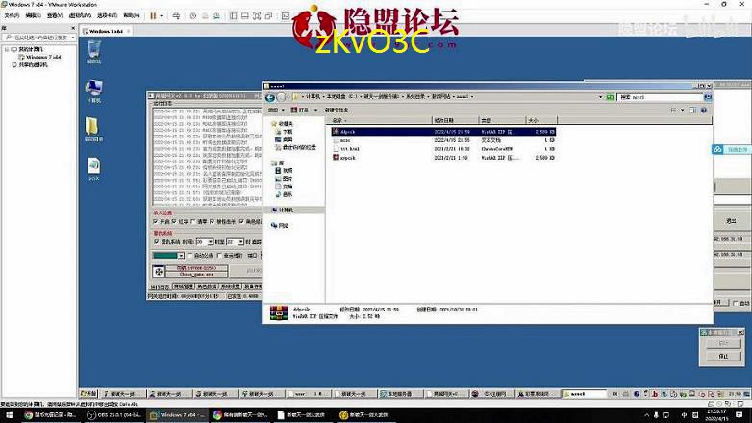Open OBS from the host taskbar

tap(114, 415)
